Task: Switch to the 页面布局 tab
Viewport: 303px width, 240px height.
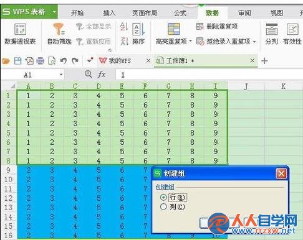Action: pos(145,13)
